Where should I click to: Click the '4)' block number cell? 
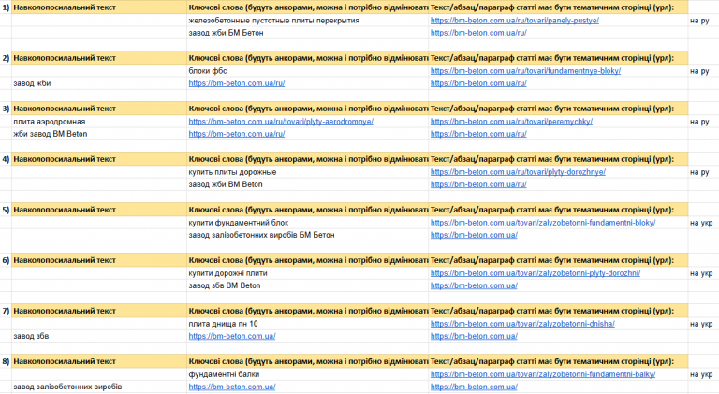[6, 159]
